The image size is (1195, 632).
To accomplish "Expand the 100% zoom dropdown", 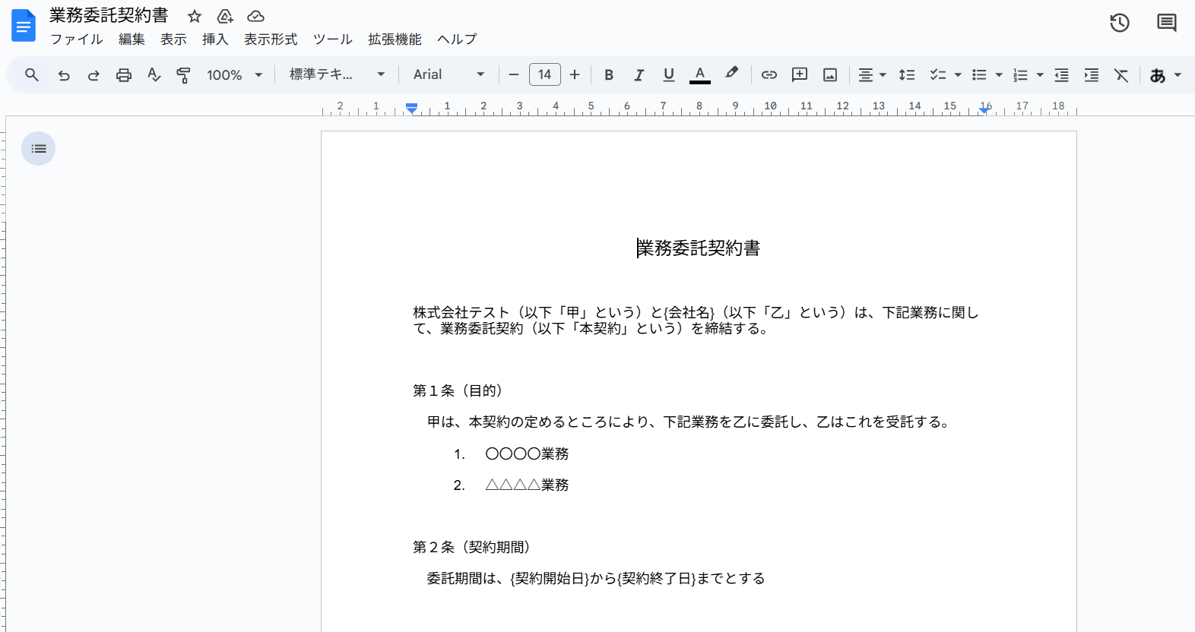I will tap(234, 75).
